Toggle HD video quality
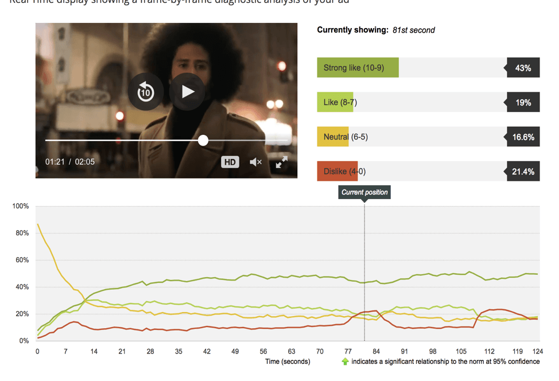Image resolution: width=559 pixels, height=381 pixels. click(x=230, y=162)
